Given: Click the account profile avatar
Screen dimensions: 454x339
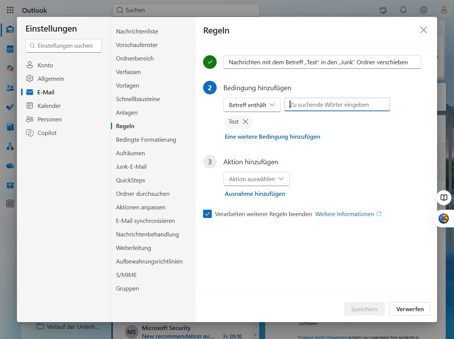Looking at the screenshot, I should tap(444, 10).
